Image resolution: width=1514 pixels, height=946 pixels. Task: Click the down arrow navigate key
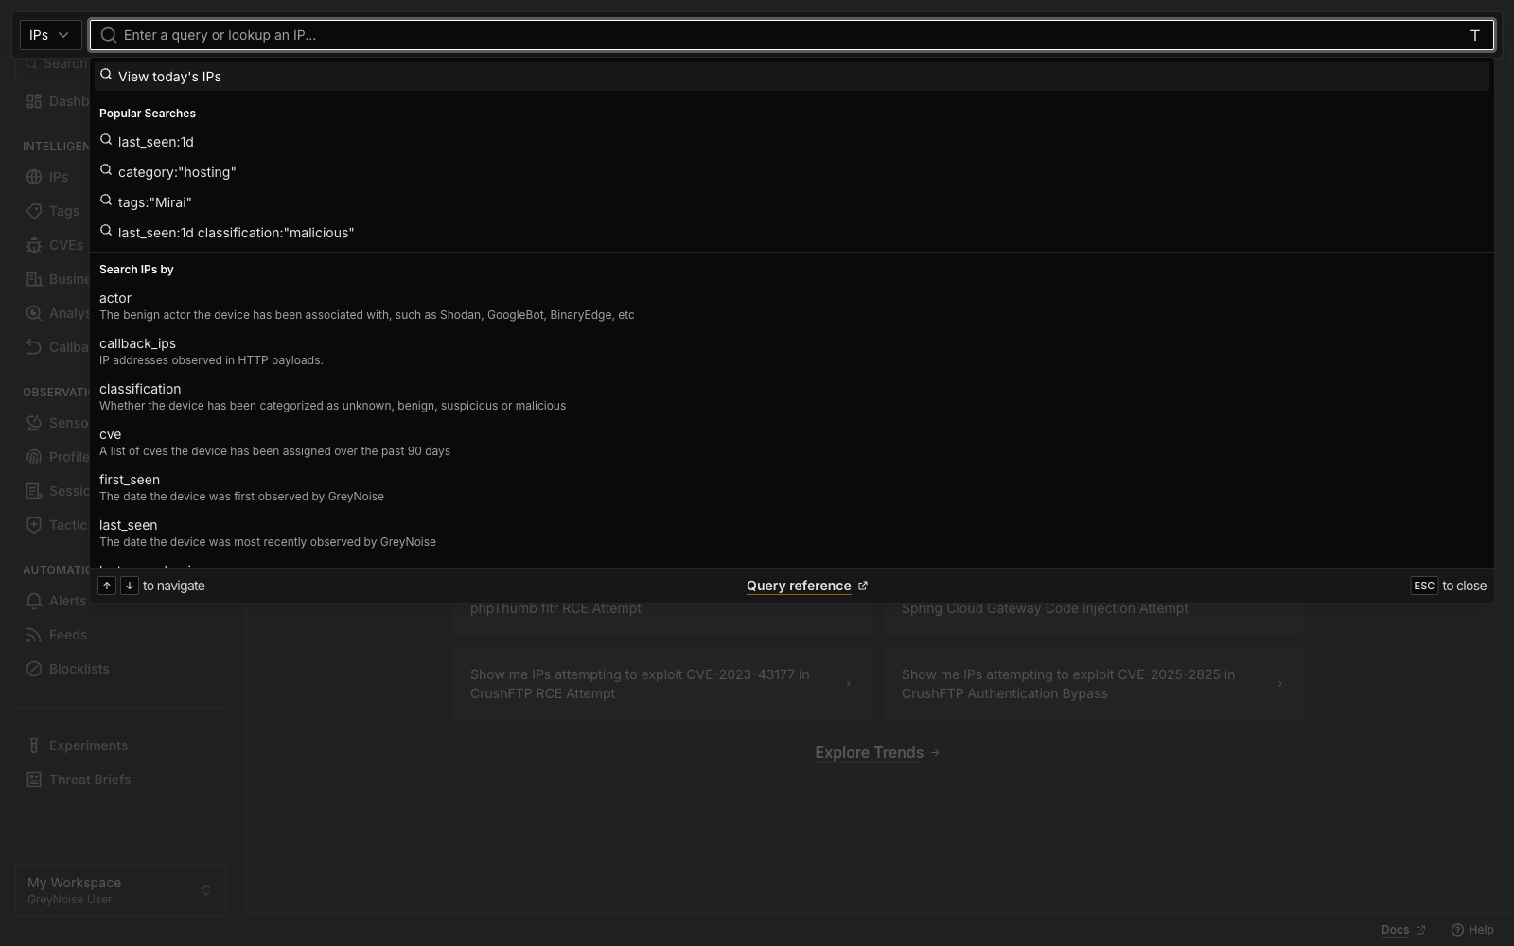pos(130,586)
